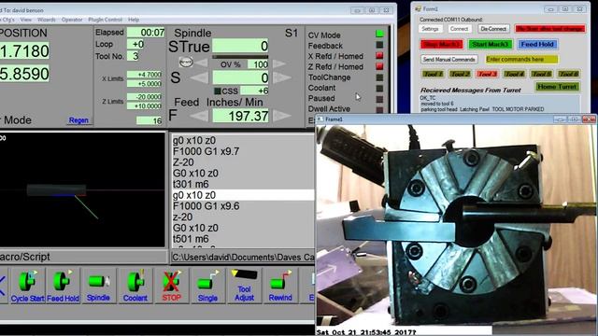Lower spindle speed with left arrow beside S
The width and height of the screenshot is (598, 336).
point(199,78)
